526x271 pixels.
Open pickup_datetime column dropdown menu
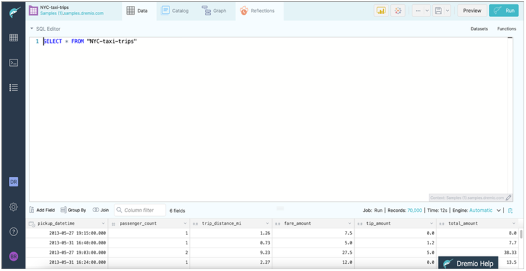[103, 223]
